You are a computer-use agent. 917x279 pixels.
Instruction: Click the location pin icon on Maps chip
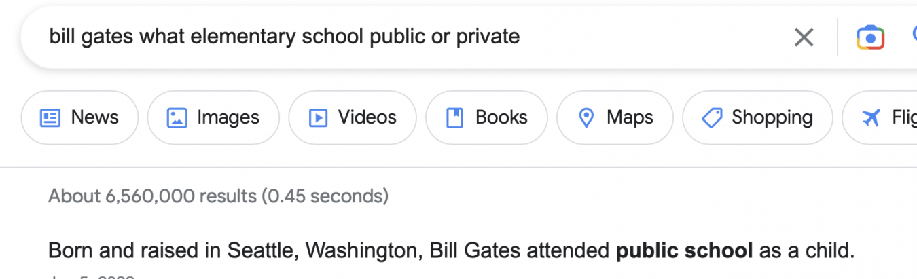586,118
